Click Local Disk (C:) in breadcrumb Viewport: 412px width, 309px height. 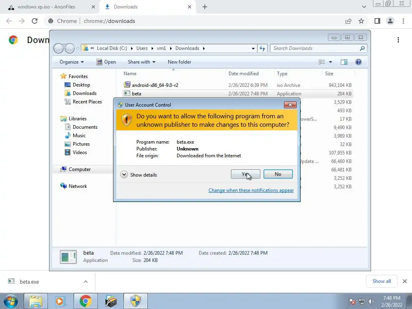112,48
